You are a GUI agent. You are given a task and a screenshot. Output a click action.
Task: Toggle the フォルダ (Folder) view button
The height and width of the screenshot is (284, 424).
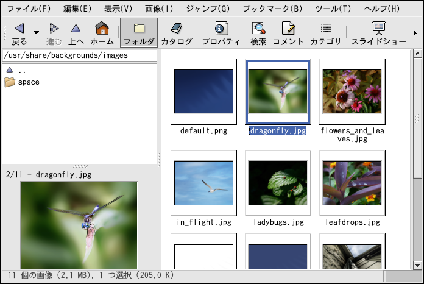pyautogui.click(x=138, y=33)
